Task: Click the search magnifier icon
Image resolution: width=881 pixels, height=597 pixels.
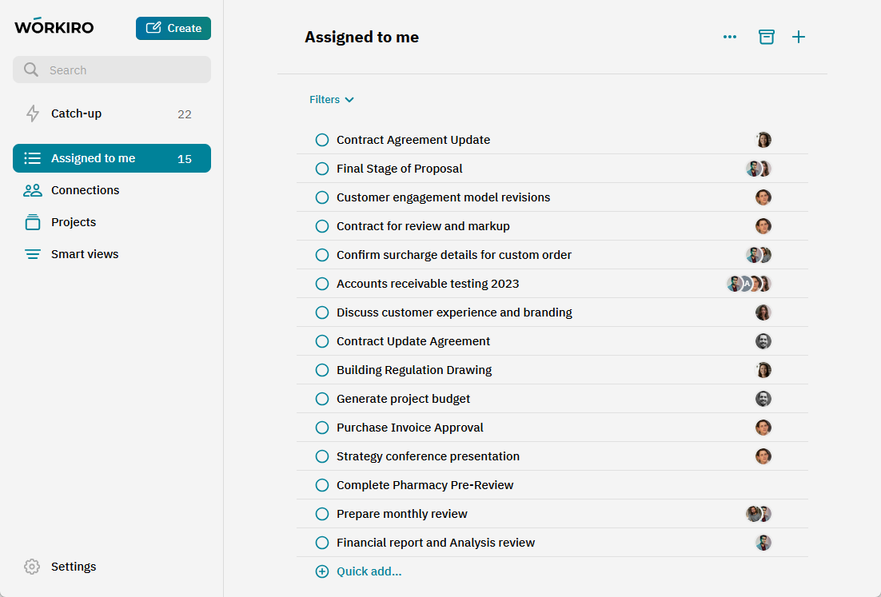Action: pos(30,70)
